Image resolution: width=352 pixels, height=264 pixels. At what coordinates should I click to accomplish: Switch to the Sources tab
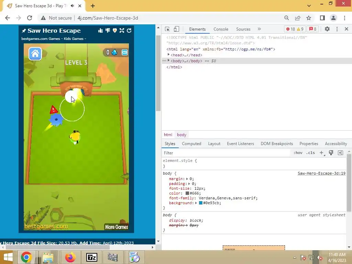(243, 29)
